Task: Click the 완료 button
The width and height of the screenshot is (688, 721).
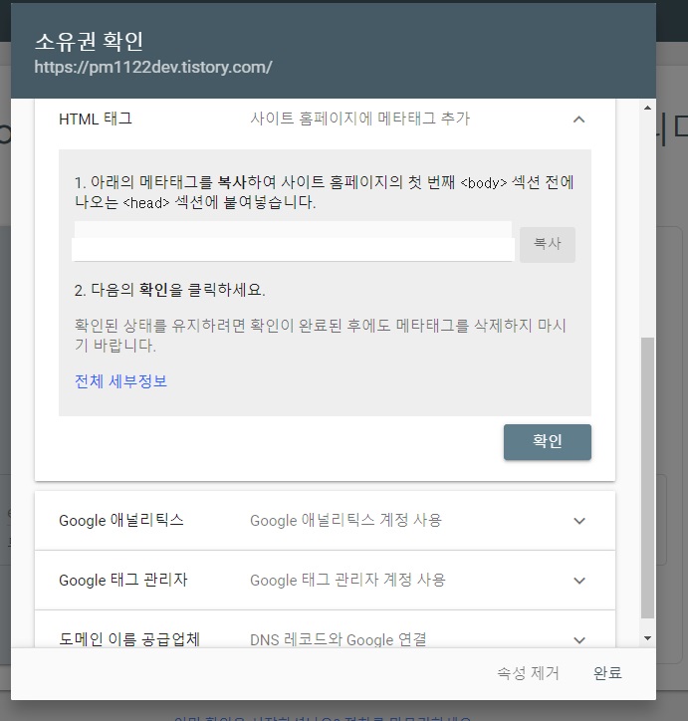Action: 607,673
